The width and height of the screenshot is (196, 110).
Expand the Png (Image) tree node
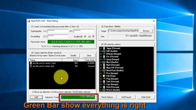101,79
